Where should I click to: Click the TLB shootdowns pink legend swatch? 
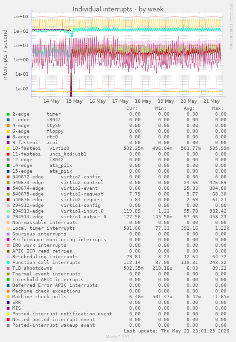click(8, 268)
